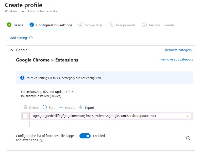Viewport: 217px width, 166px height.
Task: Click the Export icon
Action: click(x=81, y=107)
